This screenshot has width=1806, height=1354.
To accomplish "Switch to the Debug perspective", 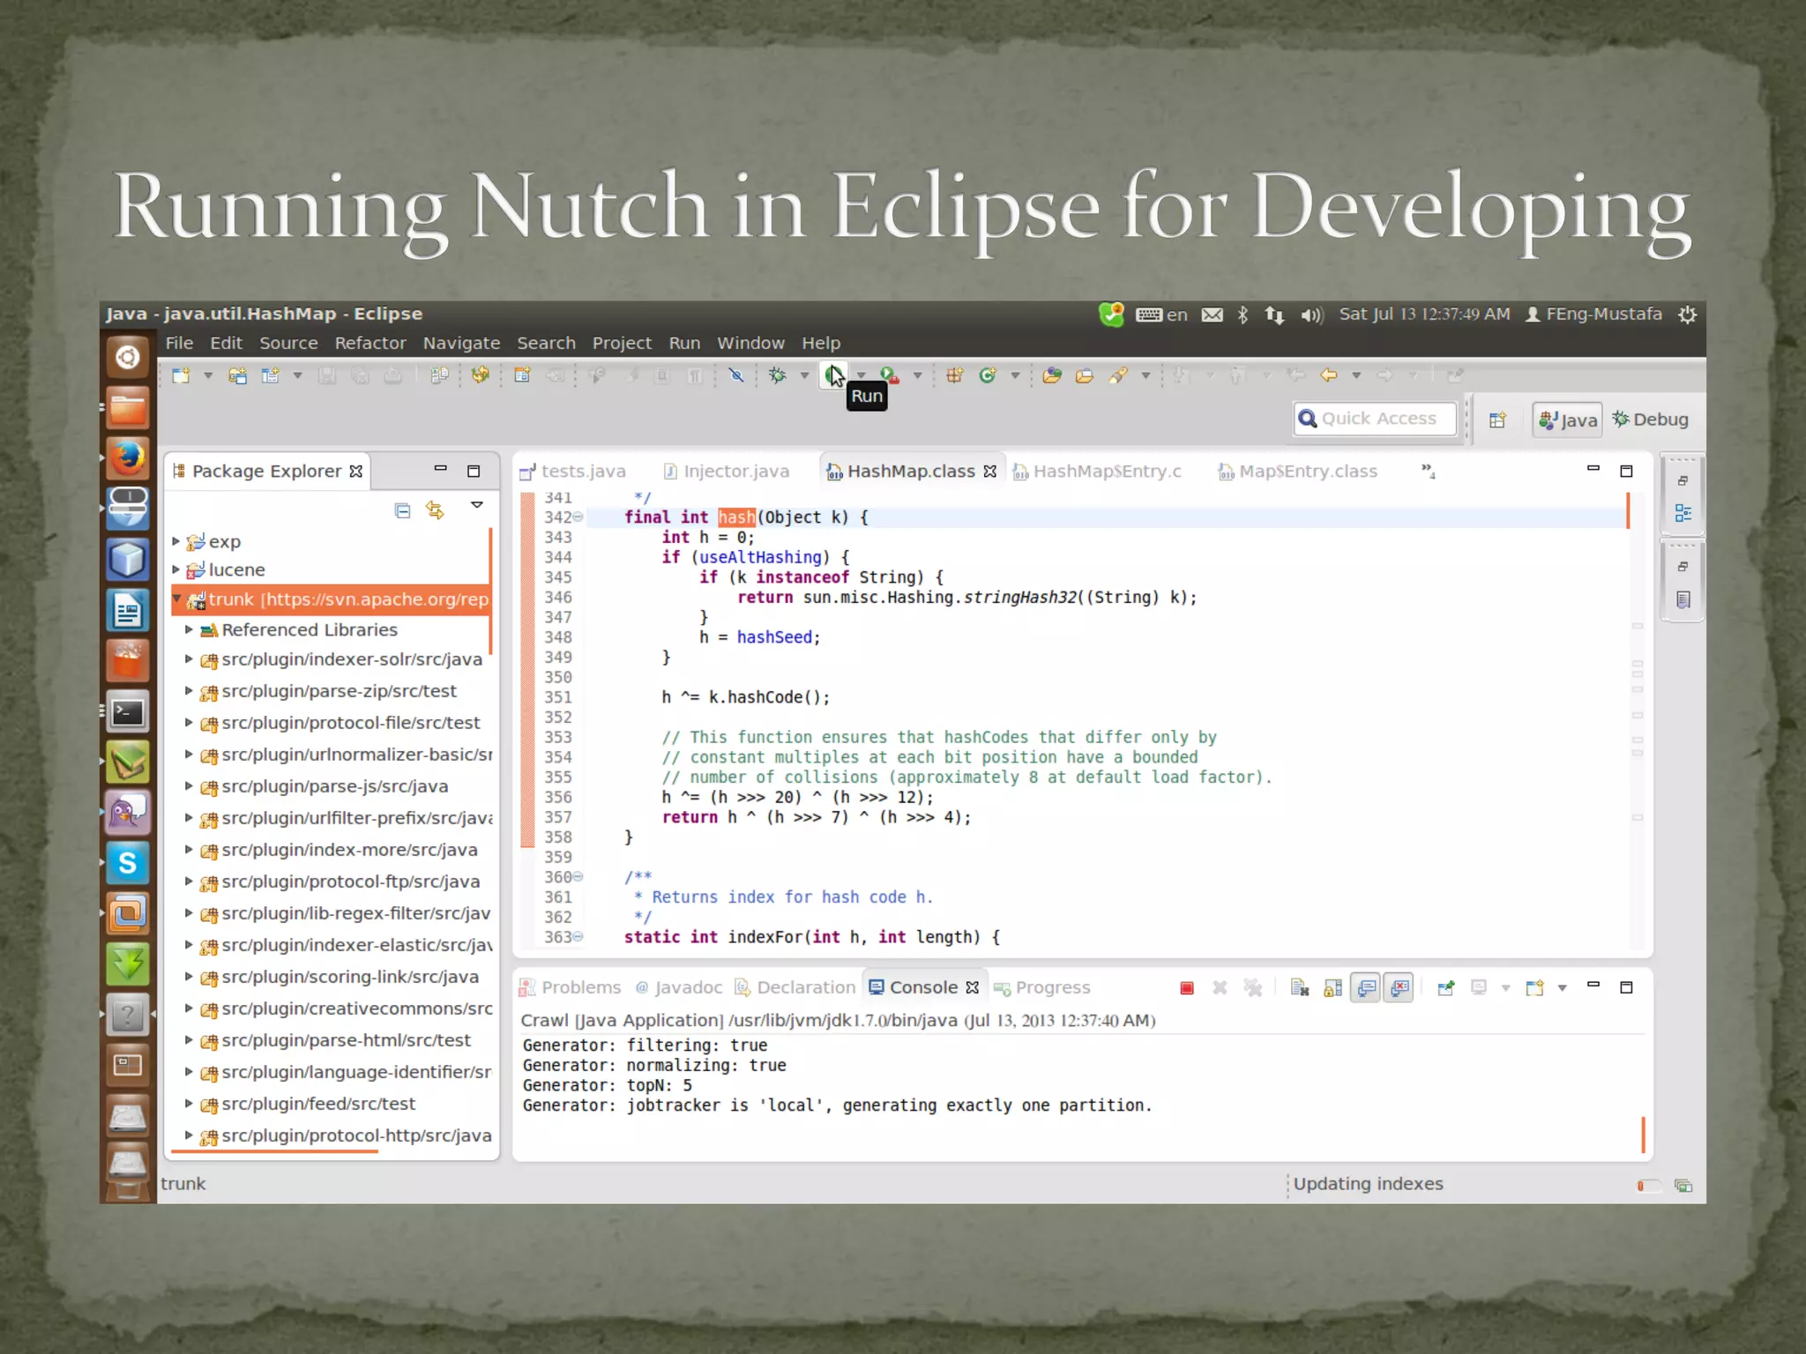I will (x=1650, y=420).
